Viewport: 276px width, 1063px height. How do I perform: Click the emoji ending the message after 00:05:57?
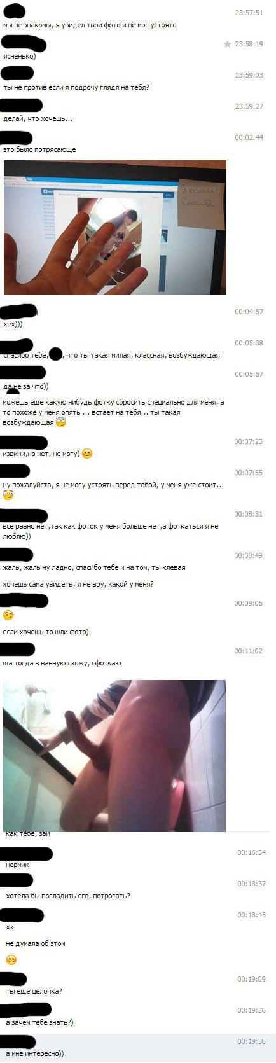point(61,422)
